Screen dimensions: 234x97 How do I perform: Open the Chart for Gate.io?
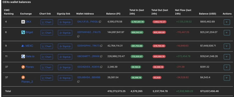click(x=47, y=57)
